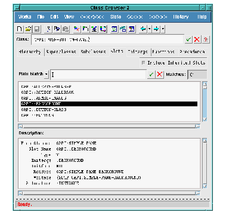Viewport: 226px width, 215px height.
Task: Click the red icon right of Class red X
Action: point(206,39)
